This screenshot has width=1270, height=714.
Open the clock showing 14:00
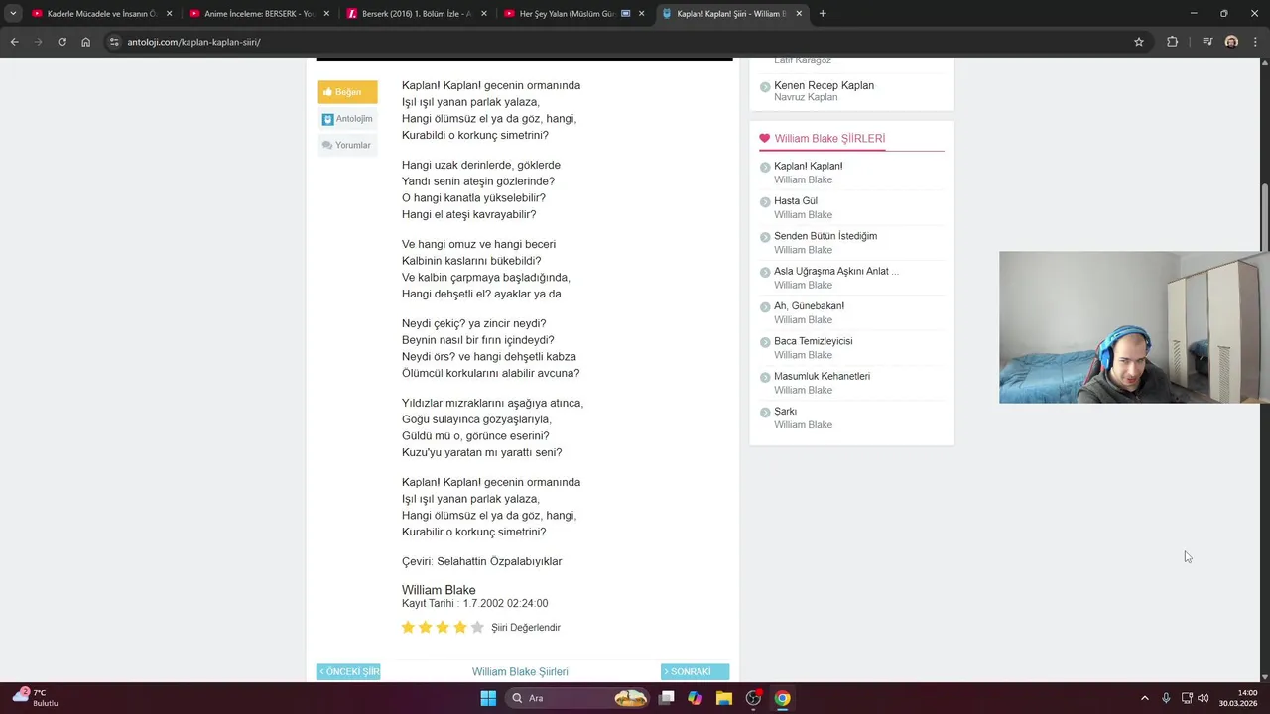(1238, 698)
